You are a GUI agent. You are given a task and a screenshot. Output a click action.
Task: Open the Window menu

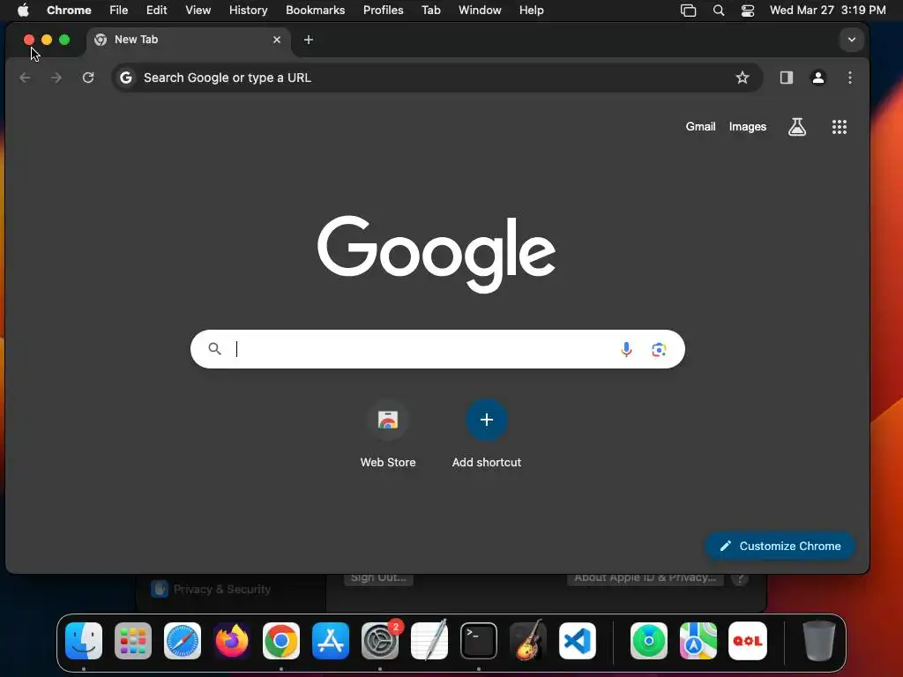pyautogui.click(x=480, y=10)
